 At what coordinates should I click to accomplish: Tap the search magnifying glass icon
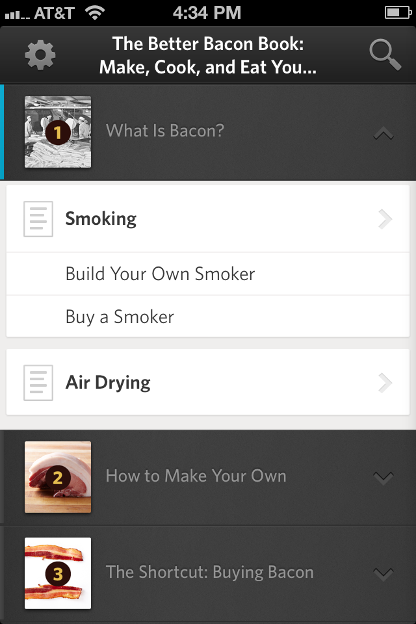pos(385,55)
